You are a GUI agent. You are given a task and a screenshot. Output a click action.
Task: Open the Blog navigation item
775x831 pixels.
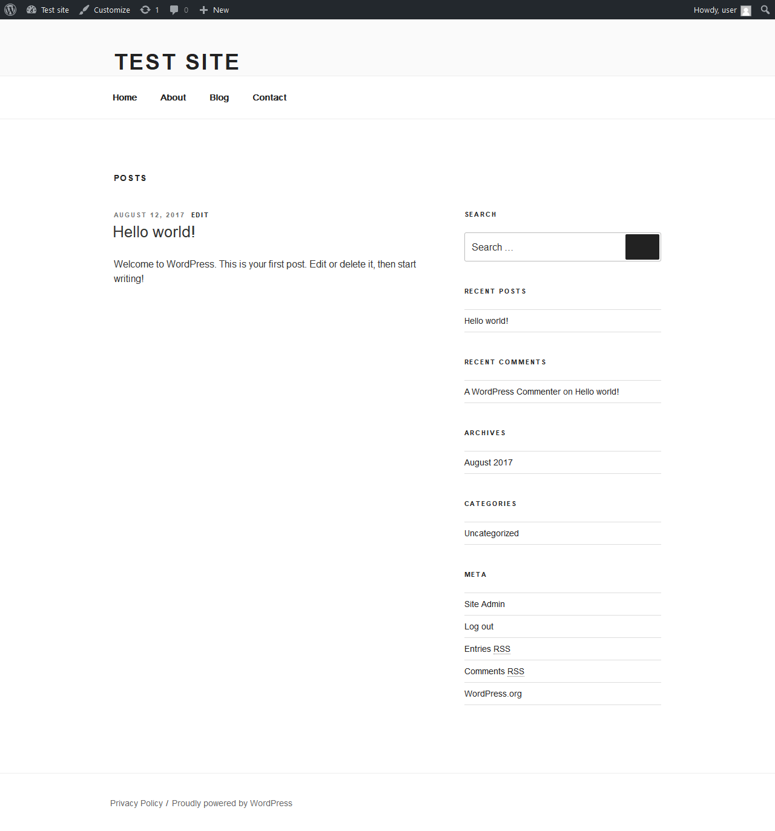[219, 97]
